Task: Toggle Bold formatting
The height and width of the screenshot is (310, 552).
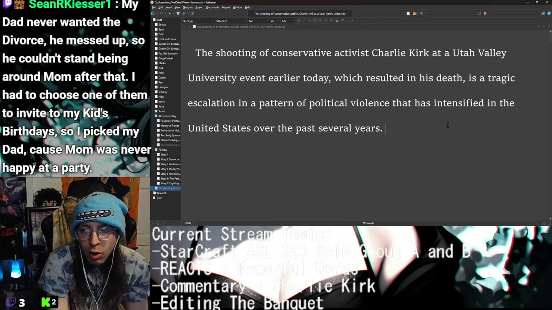Action: coord(298,20)
